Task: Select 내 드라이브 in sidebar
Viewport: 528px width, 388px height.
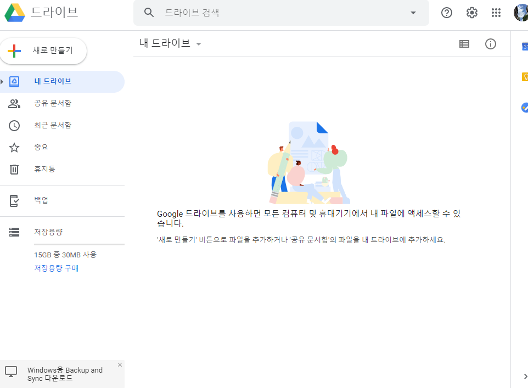Action: pos(63,82)
